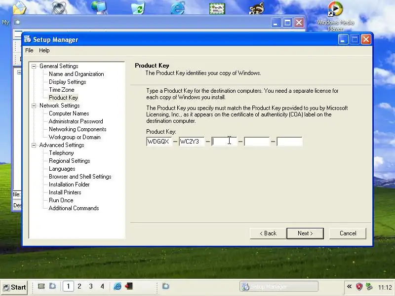Click the fourth Product Key field
395x296 pixels.
[257, 142]
